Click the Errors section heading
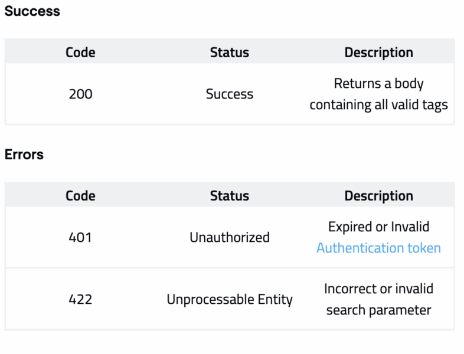This screenshot has width=464, height=354. 24,155
